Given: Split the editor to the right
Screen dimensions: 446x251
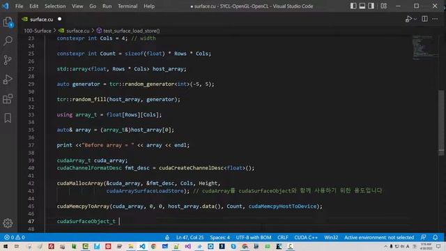Looking at the screenshot, I should point(424,19).
